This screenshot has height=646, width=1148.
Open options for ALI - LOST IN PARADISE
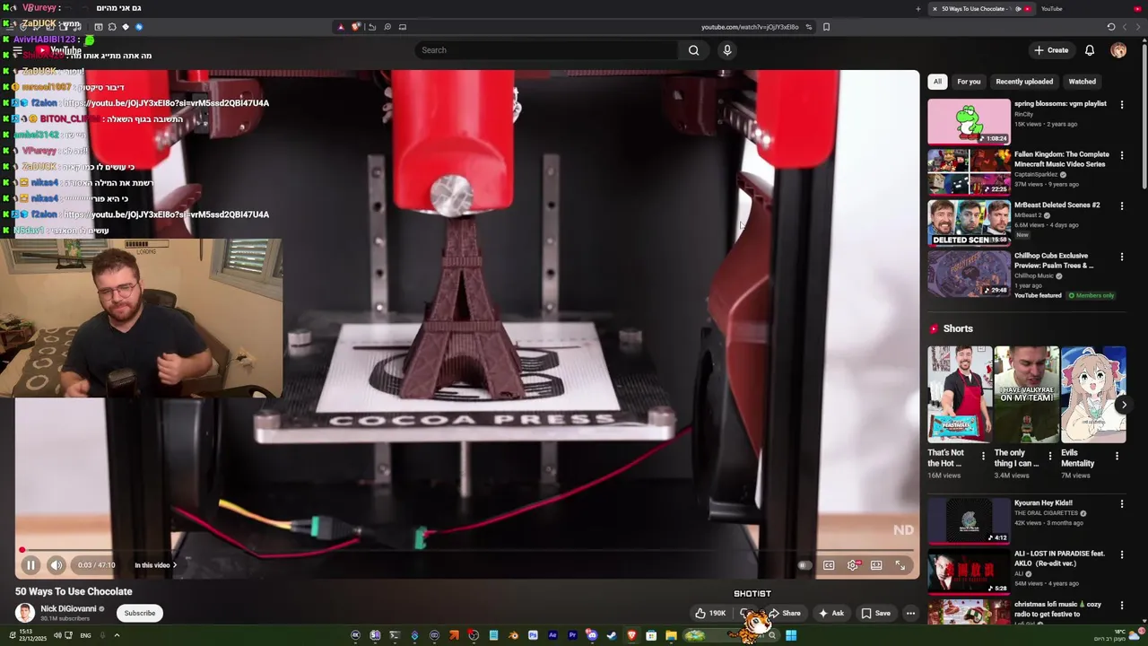tap(1121, 554)
